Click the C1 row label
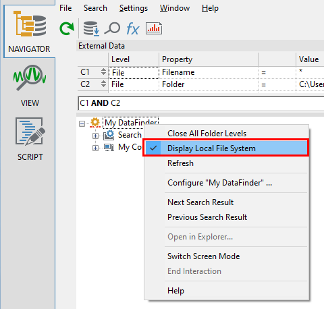 [x=85, y=72]
